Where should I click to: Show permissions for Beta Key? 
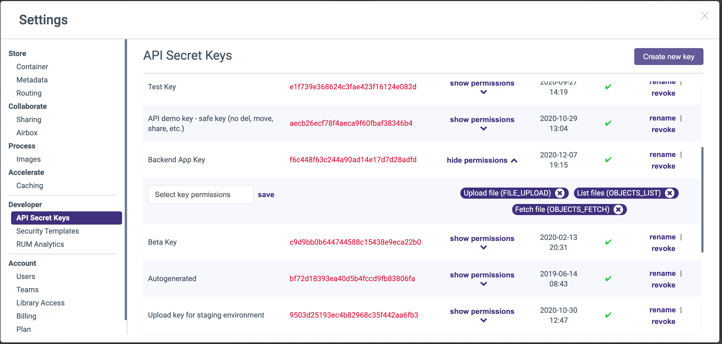pos(482,239)
